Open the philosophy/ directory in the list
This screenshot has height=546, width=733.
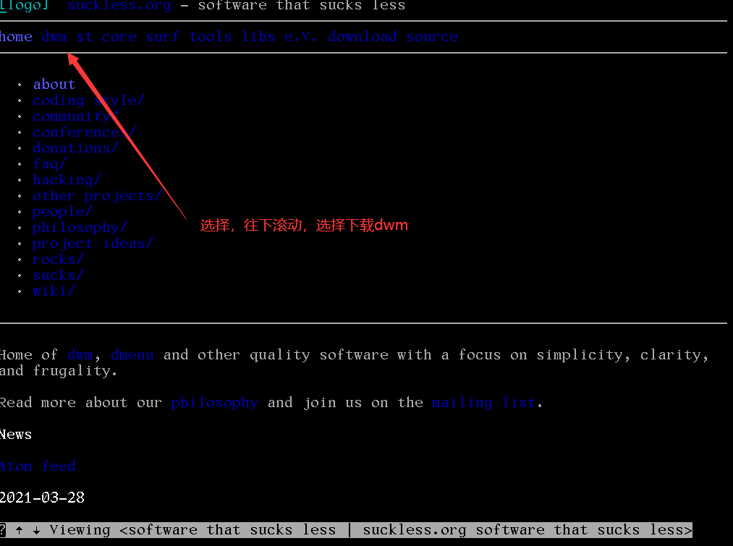[79, 227]
